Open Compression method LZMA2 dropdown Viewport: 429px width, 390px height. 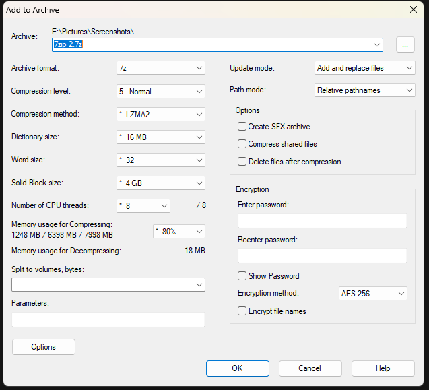(160, 115)
